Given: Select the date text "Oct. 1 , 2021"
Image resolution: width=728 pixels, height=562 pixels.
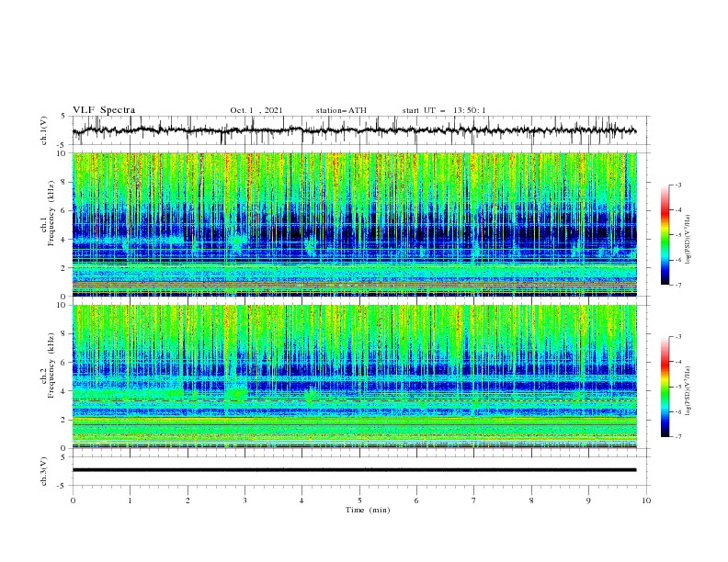Looking at the screenshot, I should (256, 110).
